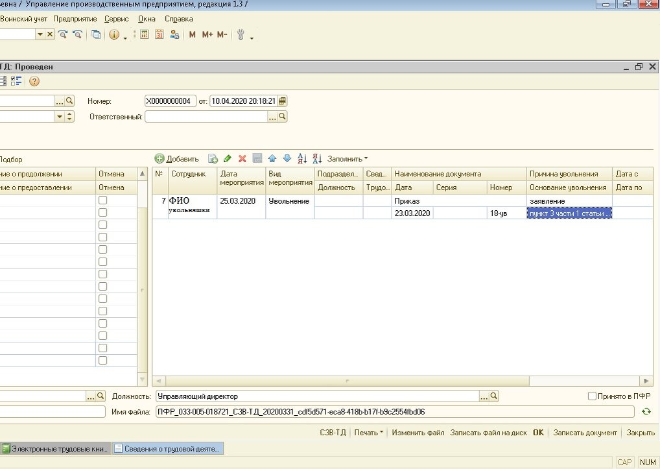The width and height of the screenshot is (660, 469).
Task: Expand the Заполнить dropdown
Action: [x=348, y=159]
